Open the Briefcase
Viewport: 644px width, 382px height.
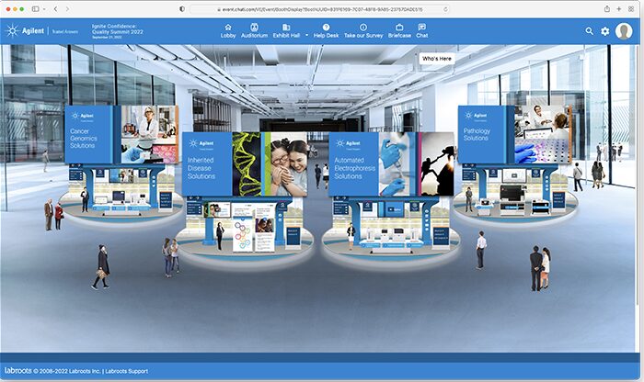click(399, 30)
